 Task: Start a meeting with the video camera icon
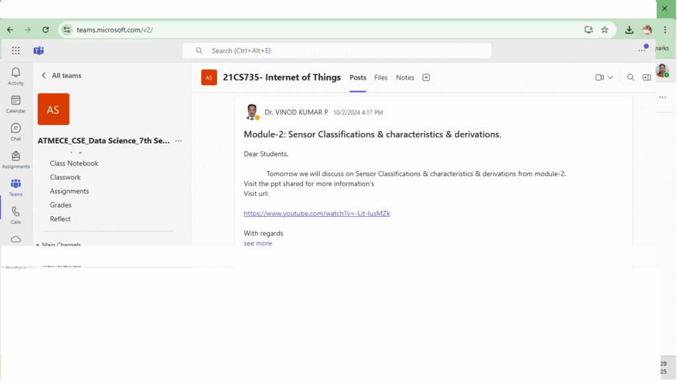[x=599, y=77]
